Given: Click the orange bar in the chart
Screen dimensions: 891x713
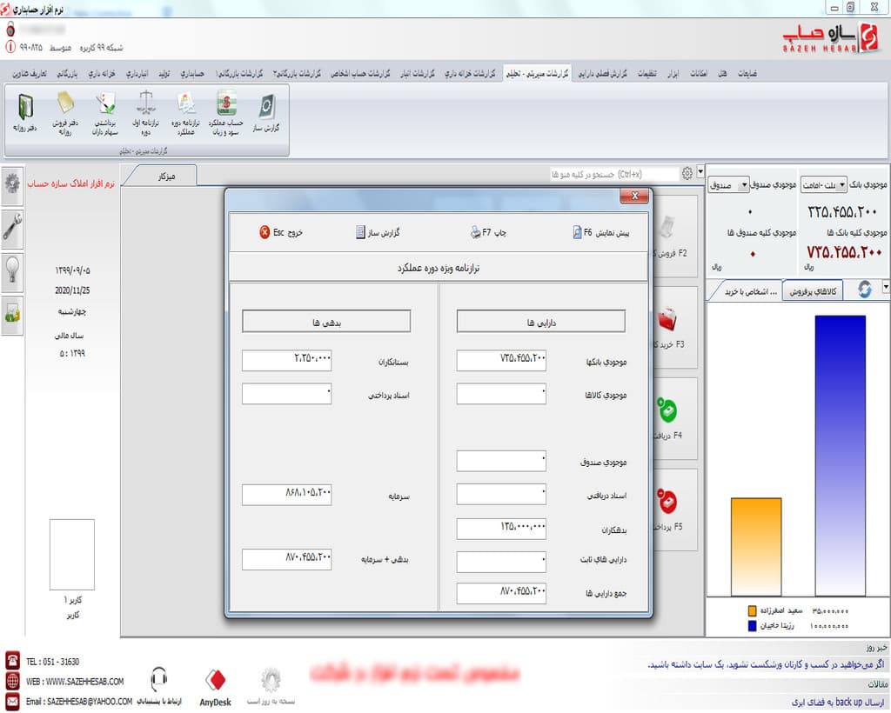Looking at the screenshot, I should pos(756,547).
